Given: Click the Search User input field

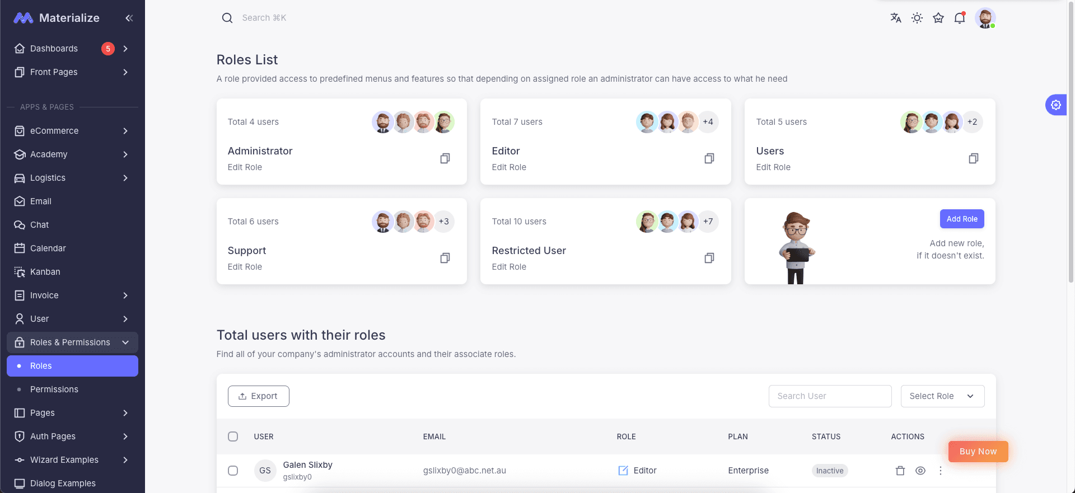Looking at the screenshot, I should click(x=830, y=396).
